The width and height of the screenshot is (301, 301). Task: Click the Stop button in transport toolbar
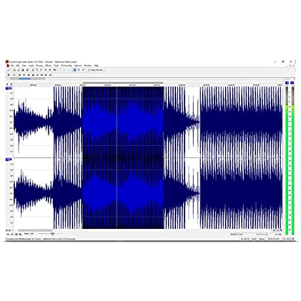click(x=33, y=75)
